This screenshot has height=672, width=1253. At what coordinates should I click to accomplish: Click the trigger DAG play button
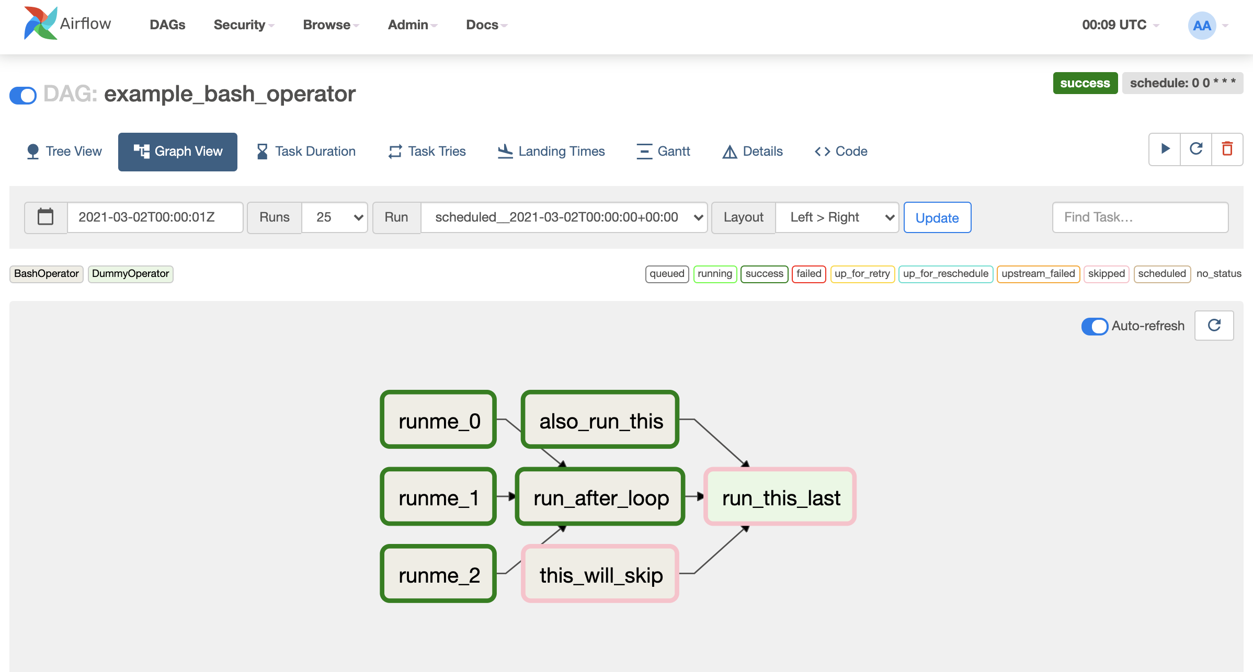[x=1164, y=150]
